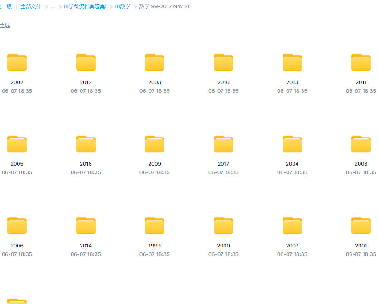Open the 2013 folder icon
379x304 pixels.
(292, 62)
